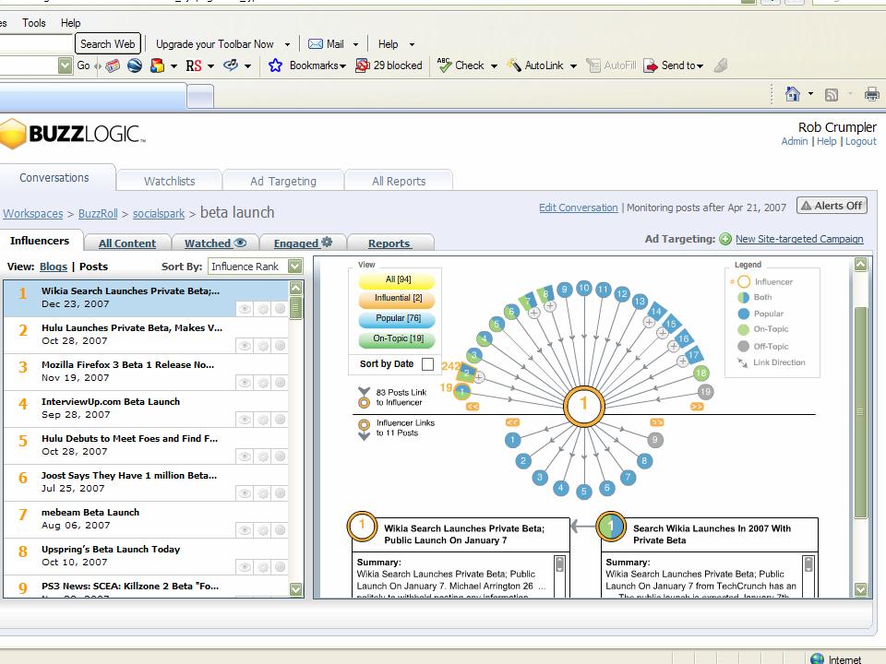Toggle the Sort by Date checkbox
The width and height of the screenshot is (886, 664).
[x=427, y=364]
